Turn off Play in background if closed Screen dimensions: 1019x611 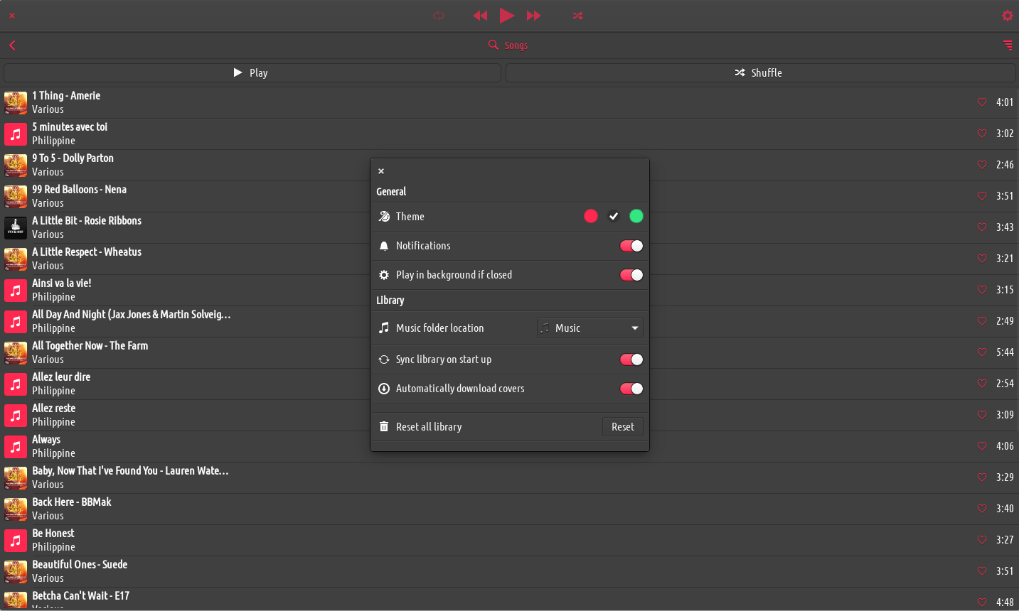631,275
